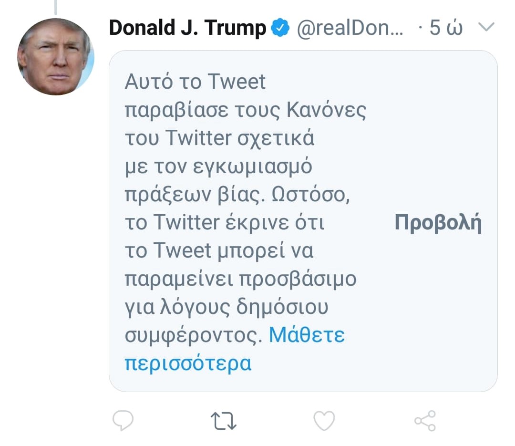Click the thread connector line above avatar
Viewport: 515px width, 446px height.
pos(55,6)
